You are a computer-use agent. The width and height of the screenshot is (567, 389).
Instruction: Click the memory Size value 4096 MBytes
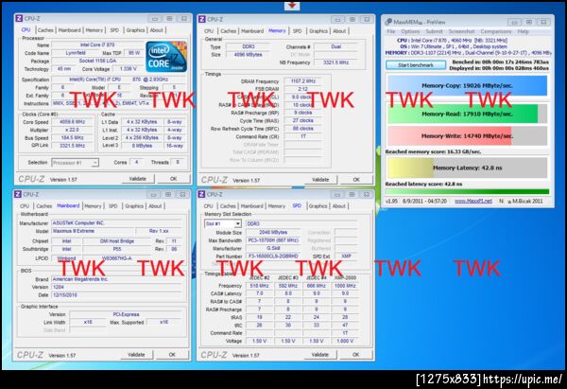click(x=248, y=55)
